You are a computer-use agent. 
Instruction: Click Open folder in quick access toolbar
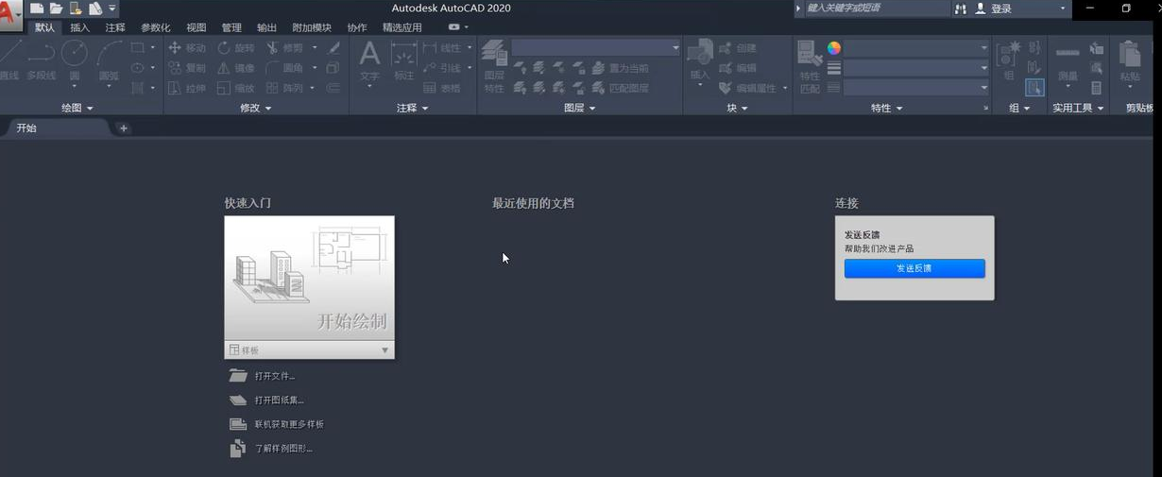click(57, 9)
